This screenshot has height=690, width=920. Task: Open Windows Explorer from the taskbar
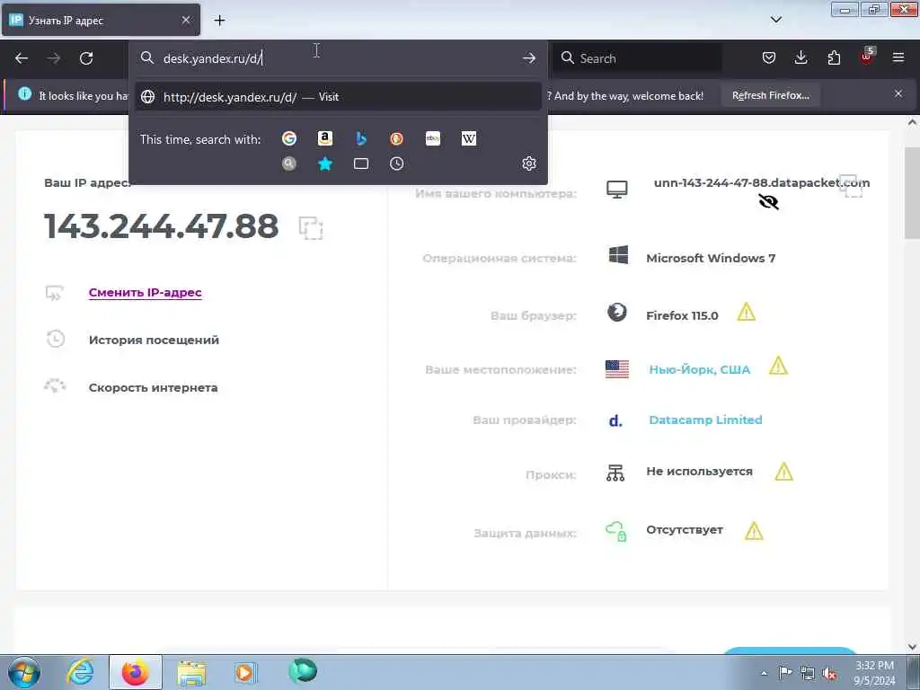click(x=191, y=672)
